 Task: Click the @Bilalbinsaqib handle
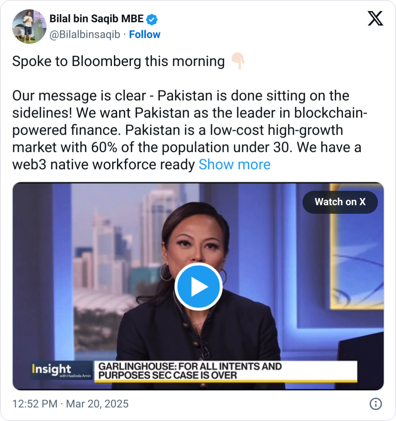pos(85,34)
